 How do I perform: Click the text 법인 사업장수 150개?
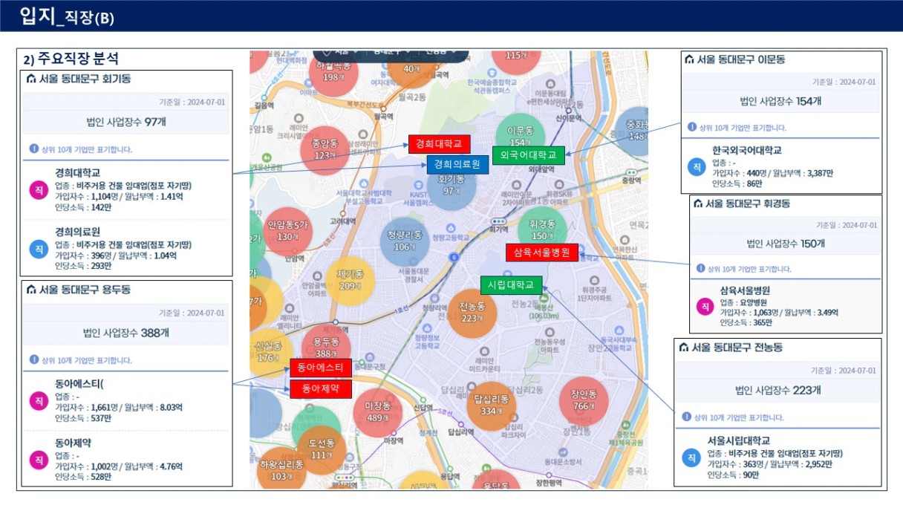pyautogui.click(x=785, y=243)
